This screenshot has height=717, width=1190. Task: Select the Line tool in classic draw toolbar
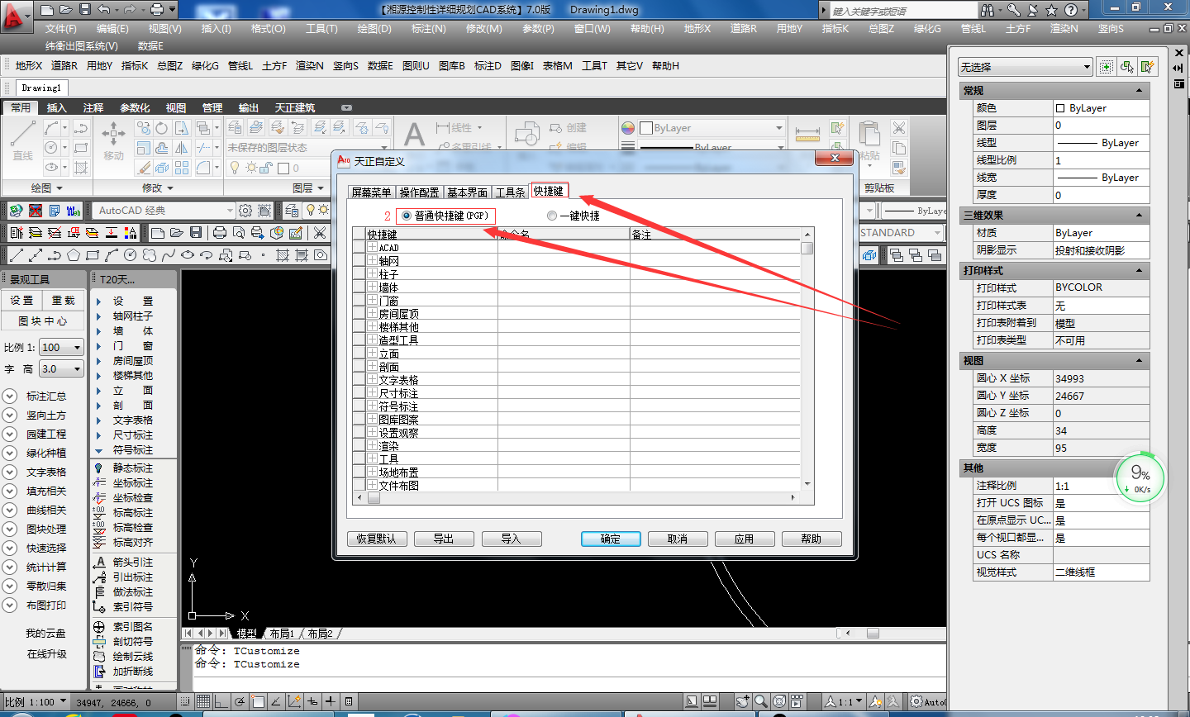[x=16, y=255]
